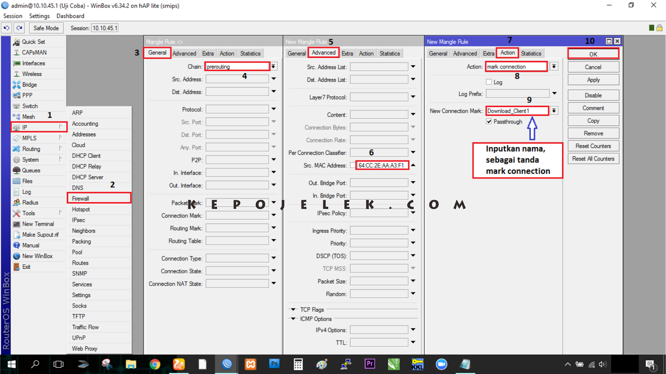
Task: Expand the Src. Address field
Action: [x=273, y=79]
